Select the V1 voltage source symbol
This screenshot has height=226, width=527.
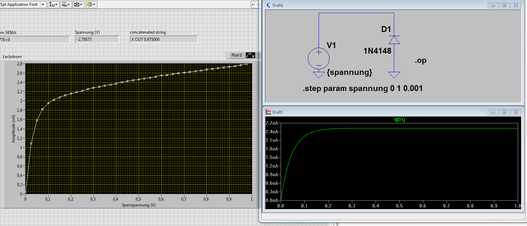click(x=319, y=58)
